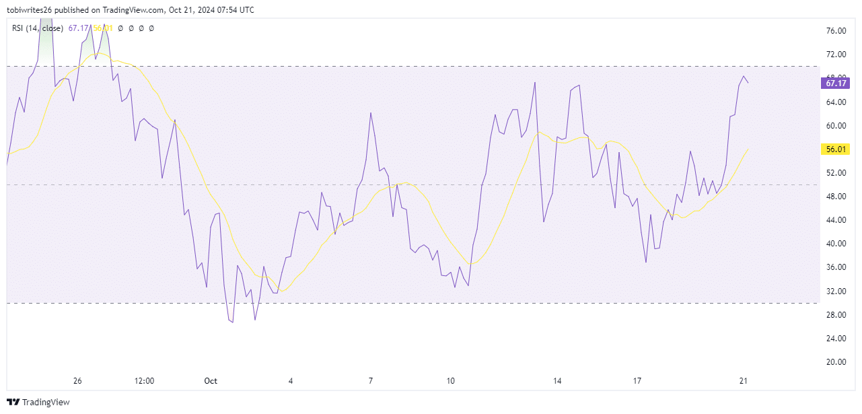Click the 20.00 level on the scale

[835, 362]
